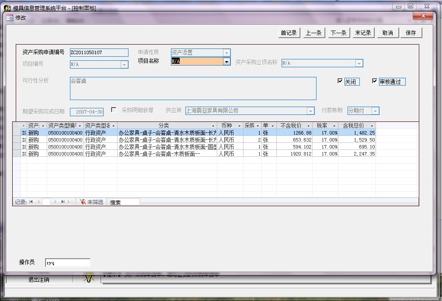
Task: Click the 2,247.35 total cell
Action: [x=357, y=154]
